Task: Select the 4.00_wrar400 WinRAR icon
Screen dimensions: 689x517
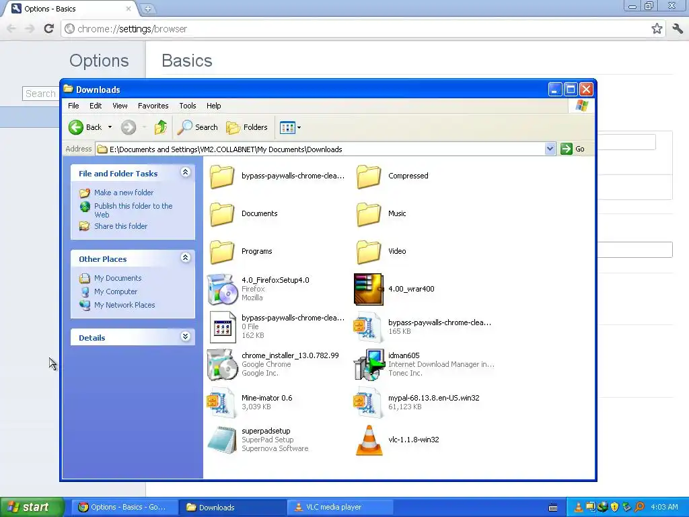Action: pyautogui.click(x=369, y=289)
